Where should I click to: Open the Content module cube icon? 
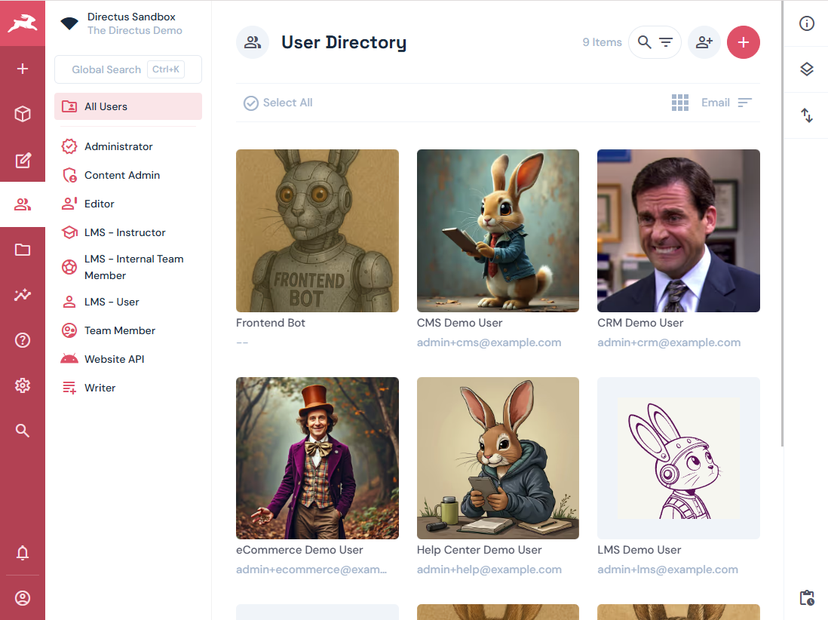[23, 114]
